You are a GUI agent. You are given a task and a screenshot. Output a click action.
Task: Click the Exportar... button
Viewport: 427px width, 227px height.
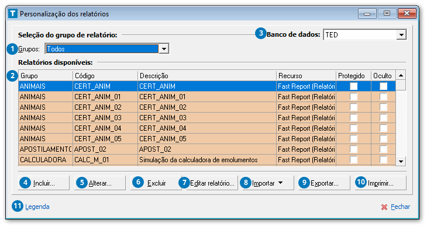pyautogui.click(x=324, y=183)
